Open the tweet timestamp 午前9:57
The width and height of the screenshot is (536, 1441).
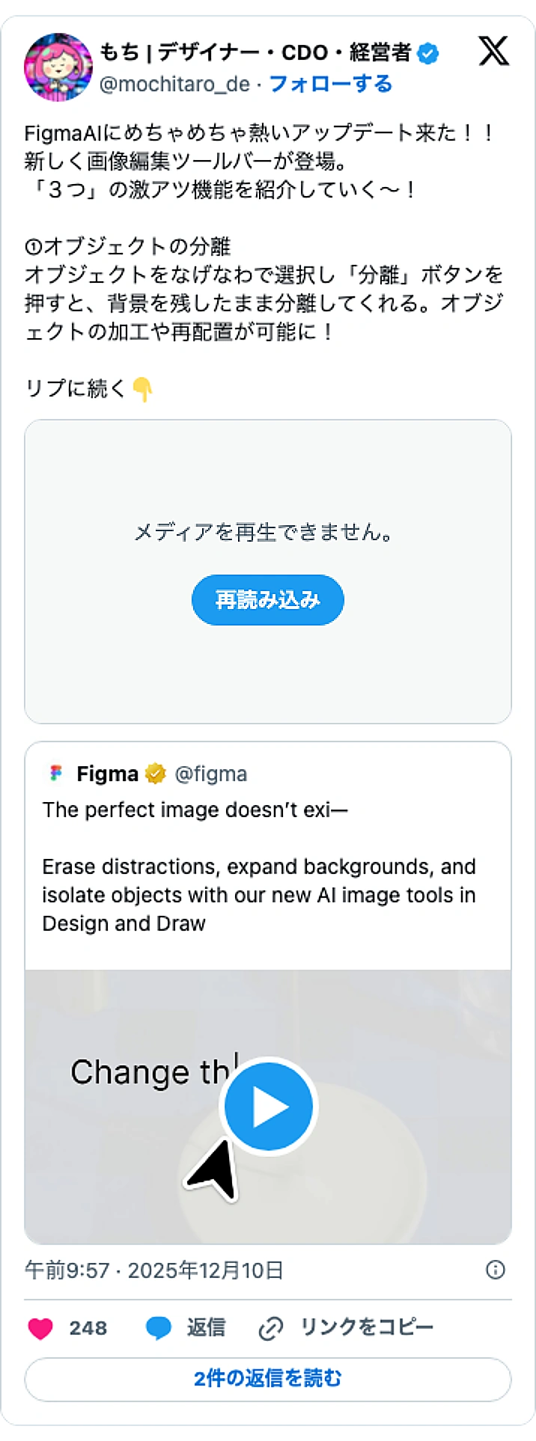coord(75,1270)
